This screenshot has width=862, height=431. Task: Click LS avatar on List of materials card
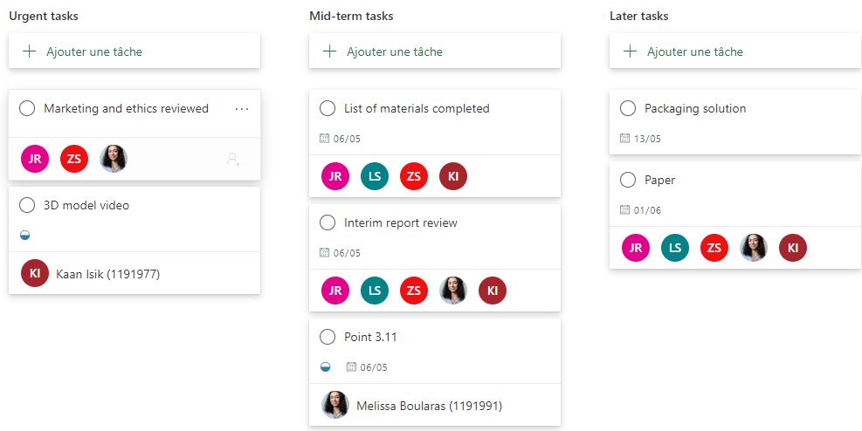tap(375, 176)
